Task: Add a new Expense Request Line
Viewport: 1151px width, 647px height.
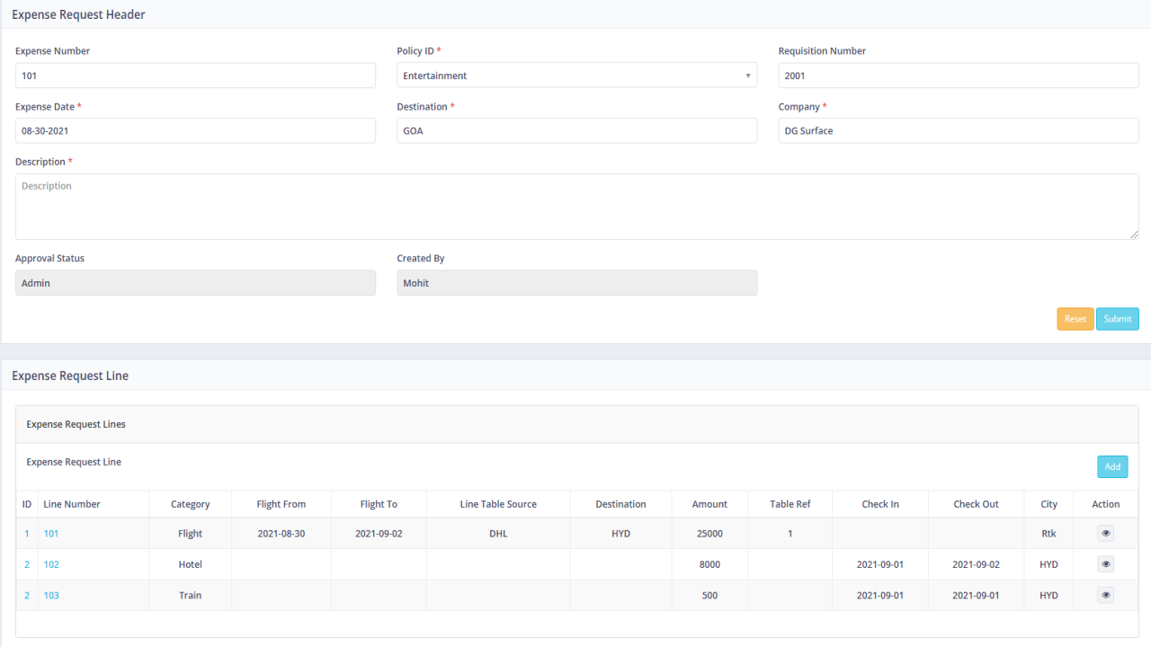Action: 1112,466
